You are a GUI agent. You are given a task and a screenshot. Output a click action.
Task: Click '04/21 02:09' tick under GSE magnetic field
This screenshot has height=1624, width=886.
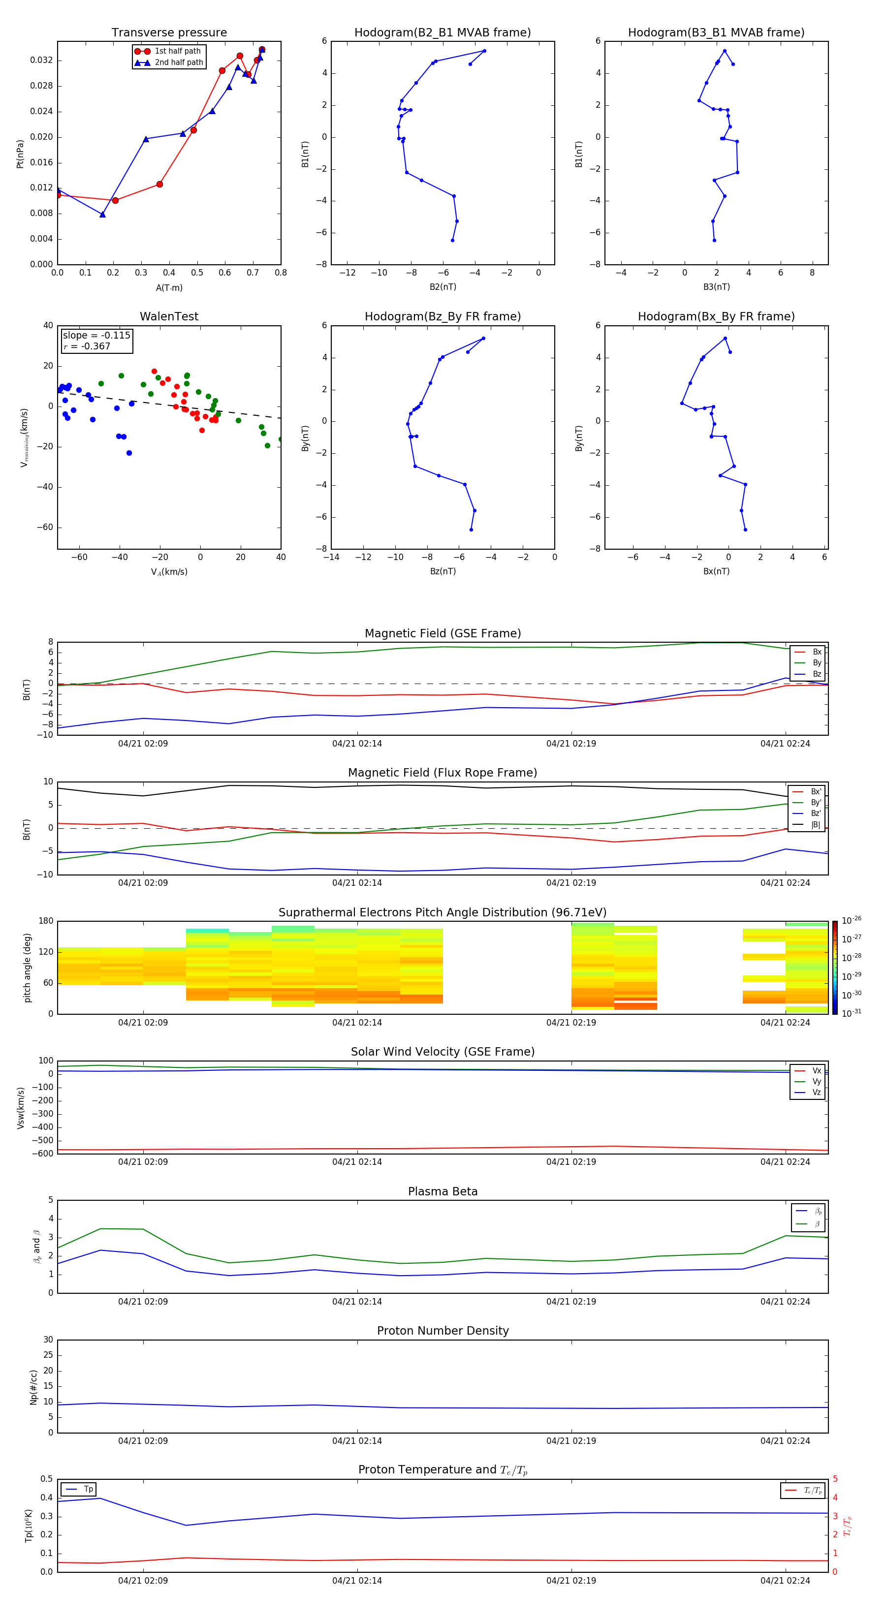tap(143, 744)
